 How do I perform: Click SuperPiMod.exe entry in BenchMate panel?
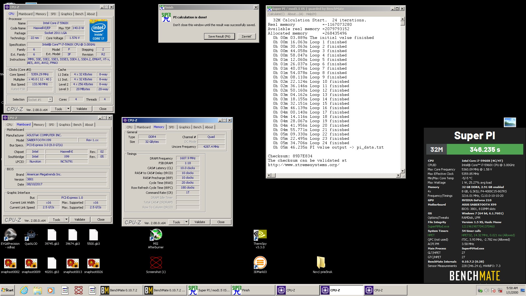[x=438, y=226]
